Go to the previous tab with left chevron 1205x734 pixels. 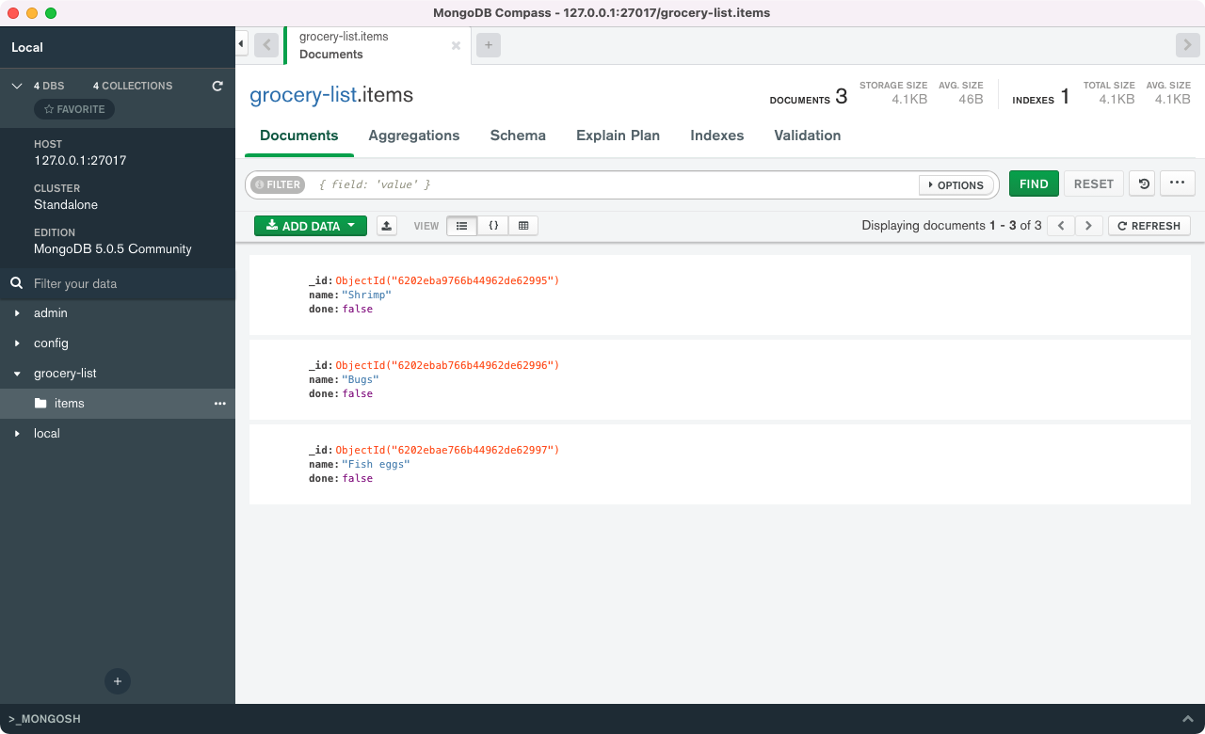(266, 45)
